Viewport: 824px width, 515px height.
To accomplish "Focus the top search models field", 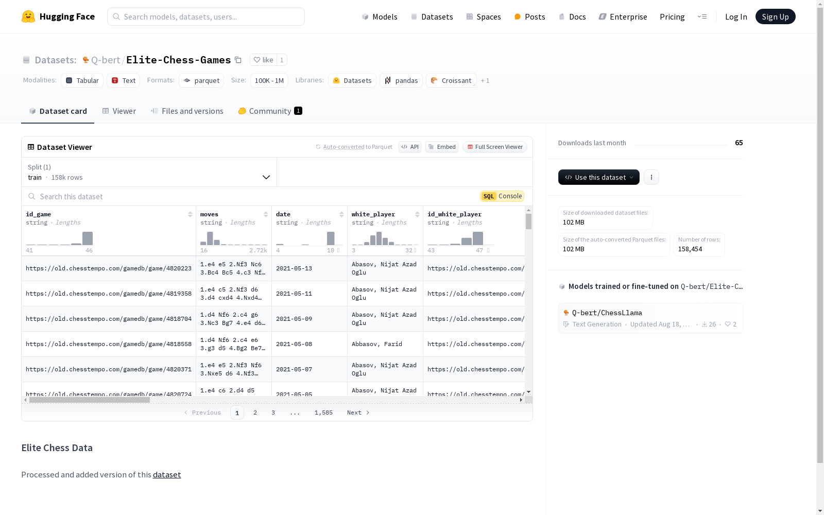I will (x=206, y=16).
